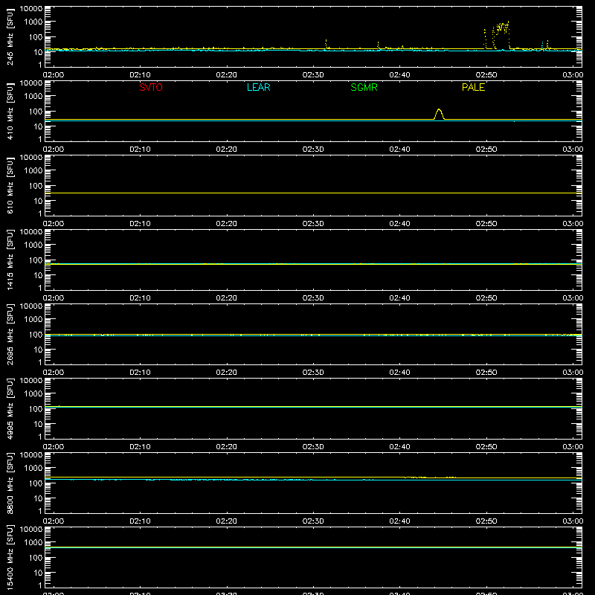Click the yellow PALE legend label
The width and height of the screenshot is (595, 595).
(x=473, y=87)
